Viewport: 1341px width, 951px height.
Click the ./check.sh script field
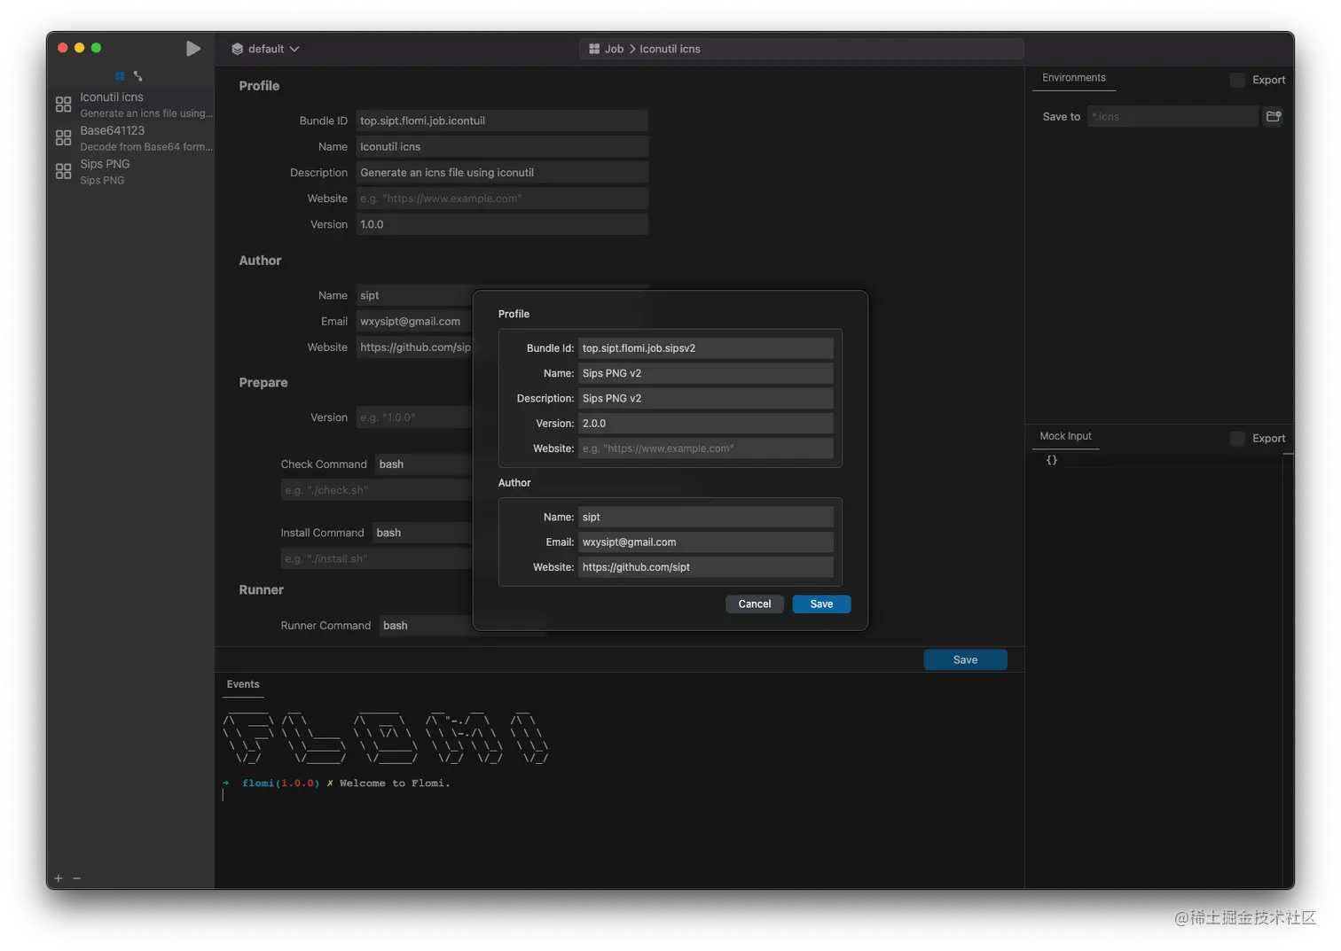pos(376,490)
